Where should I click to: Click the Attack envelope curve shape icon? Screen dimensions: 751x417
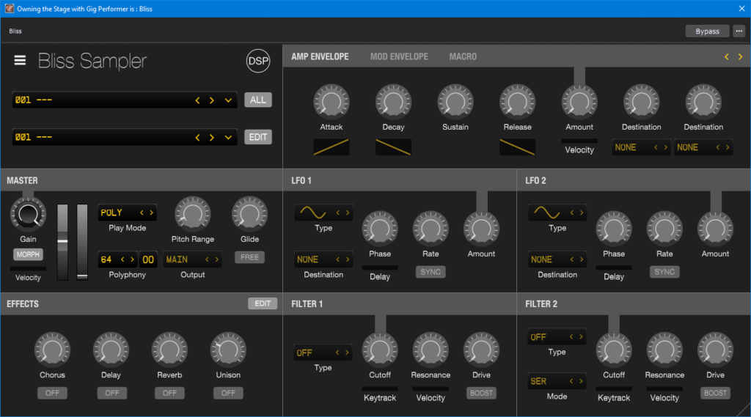[x=331, y=147]
